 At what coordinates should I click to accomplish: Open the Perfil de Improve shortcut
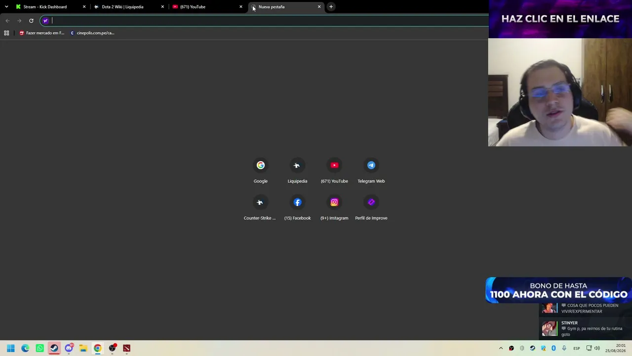click(371, 208)
